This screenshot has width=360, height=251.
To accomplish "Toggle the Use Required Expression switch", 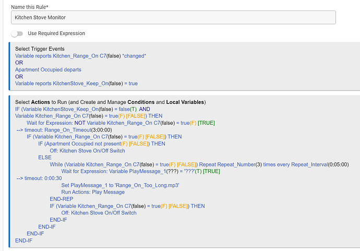I will coord(17,33).
